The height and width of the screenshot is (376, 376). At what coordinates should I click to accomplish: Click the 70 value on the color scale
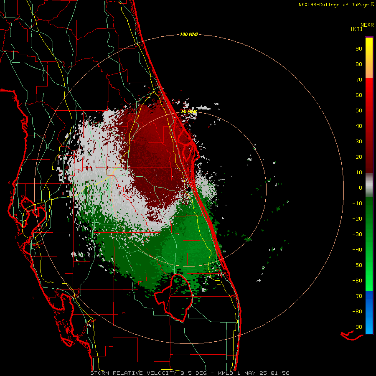click(359, 80)
